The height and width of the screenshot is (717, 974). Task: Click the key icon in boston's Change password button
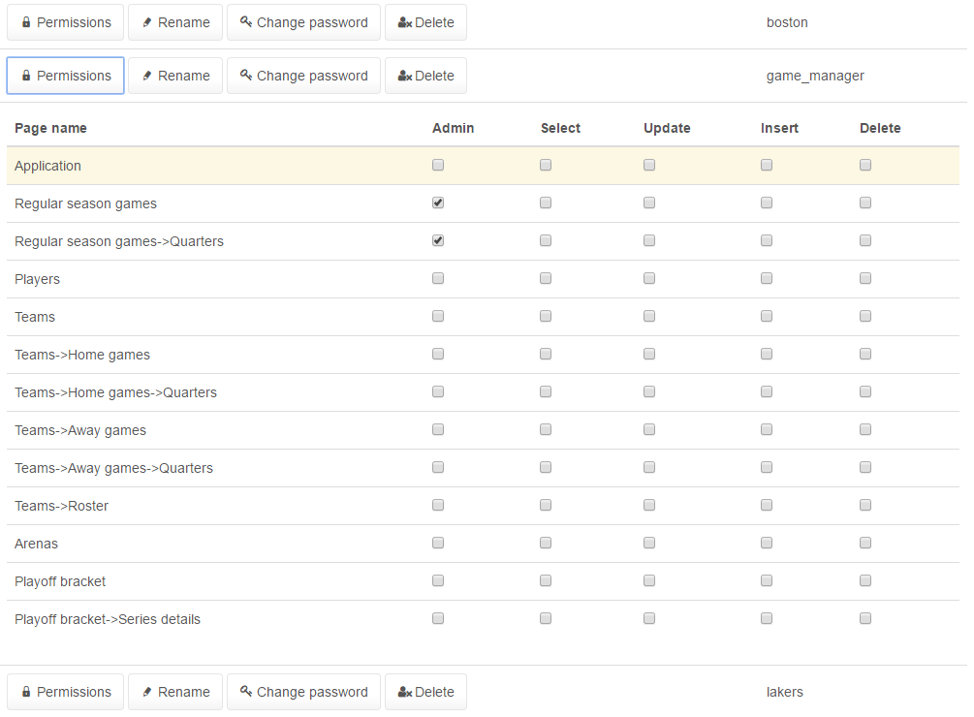click(246, 22)
